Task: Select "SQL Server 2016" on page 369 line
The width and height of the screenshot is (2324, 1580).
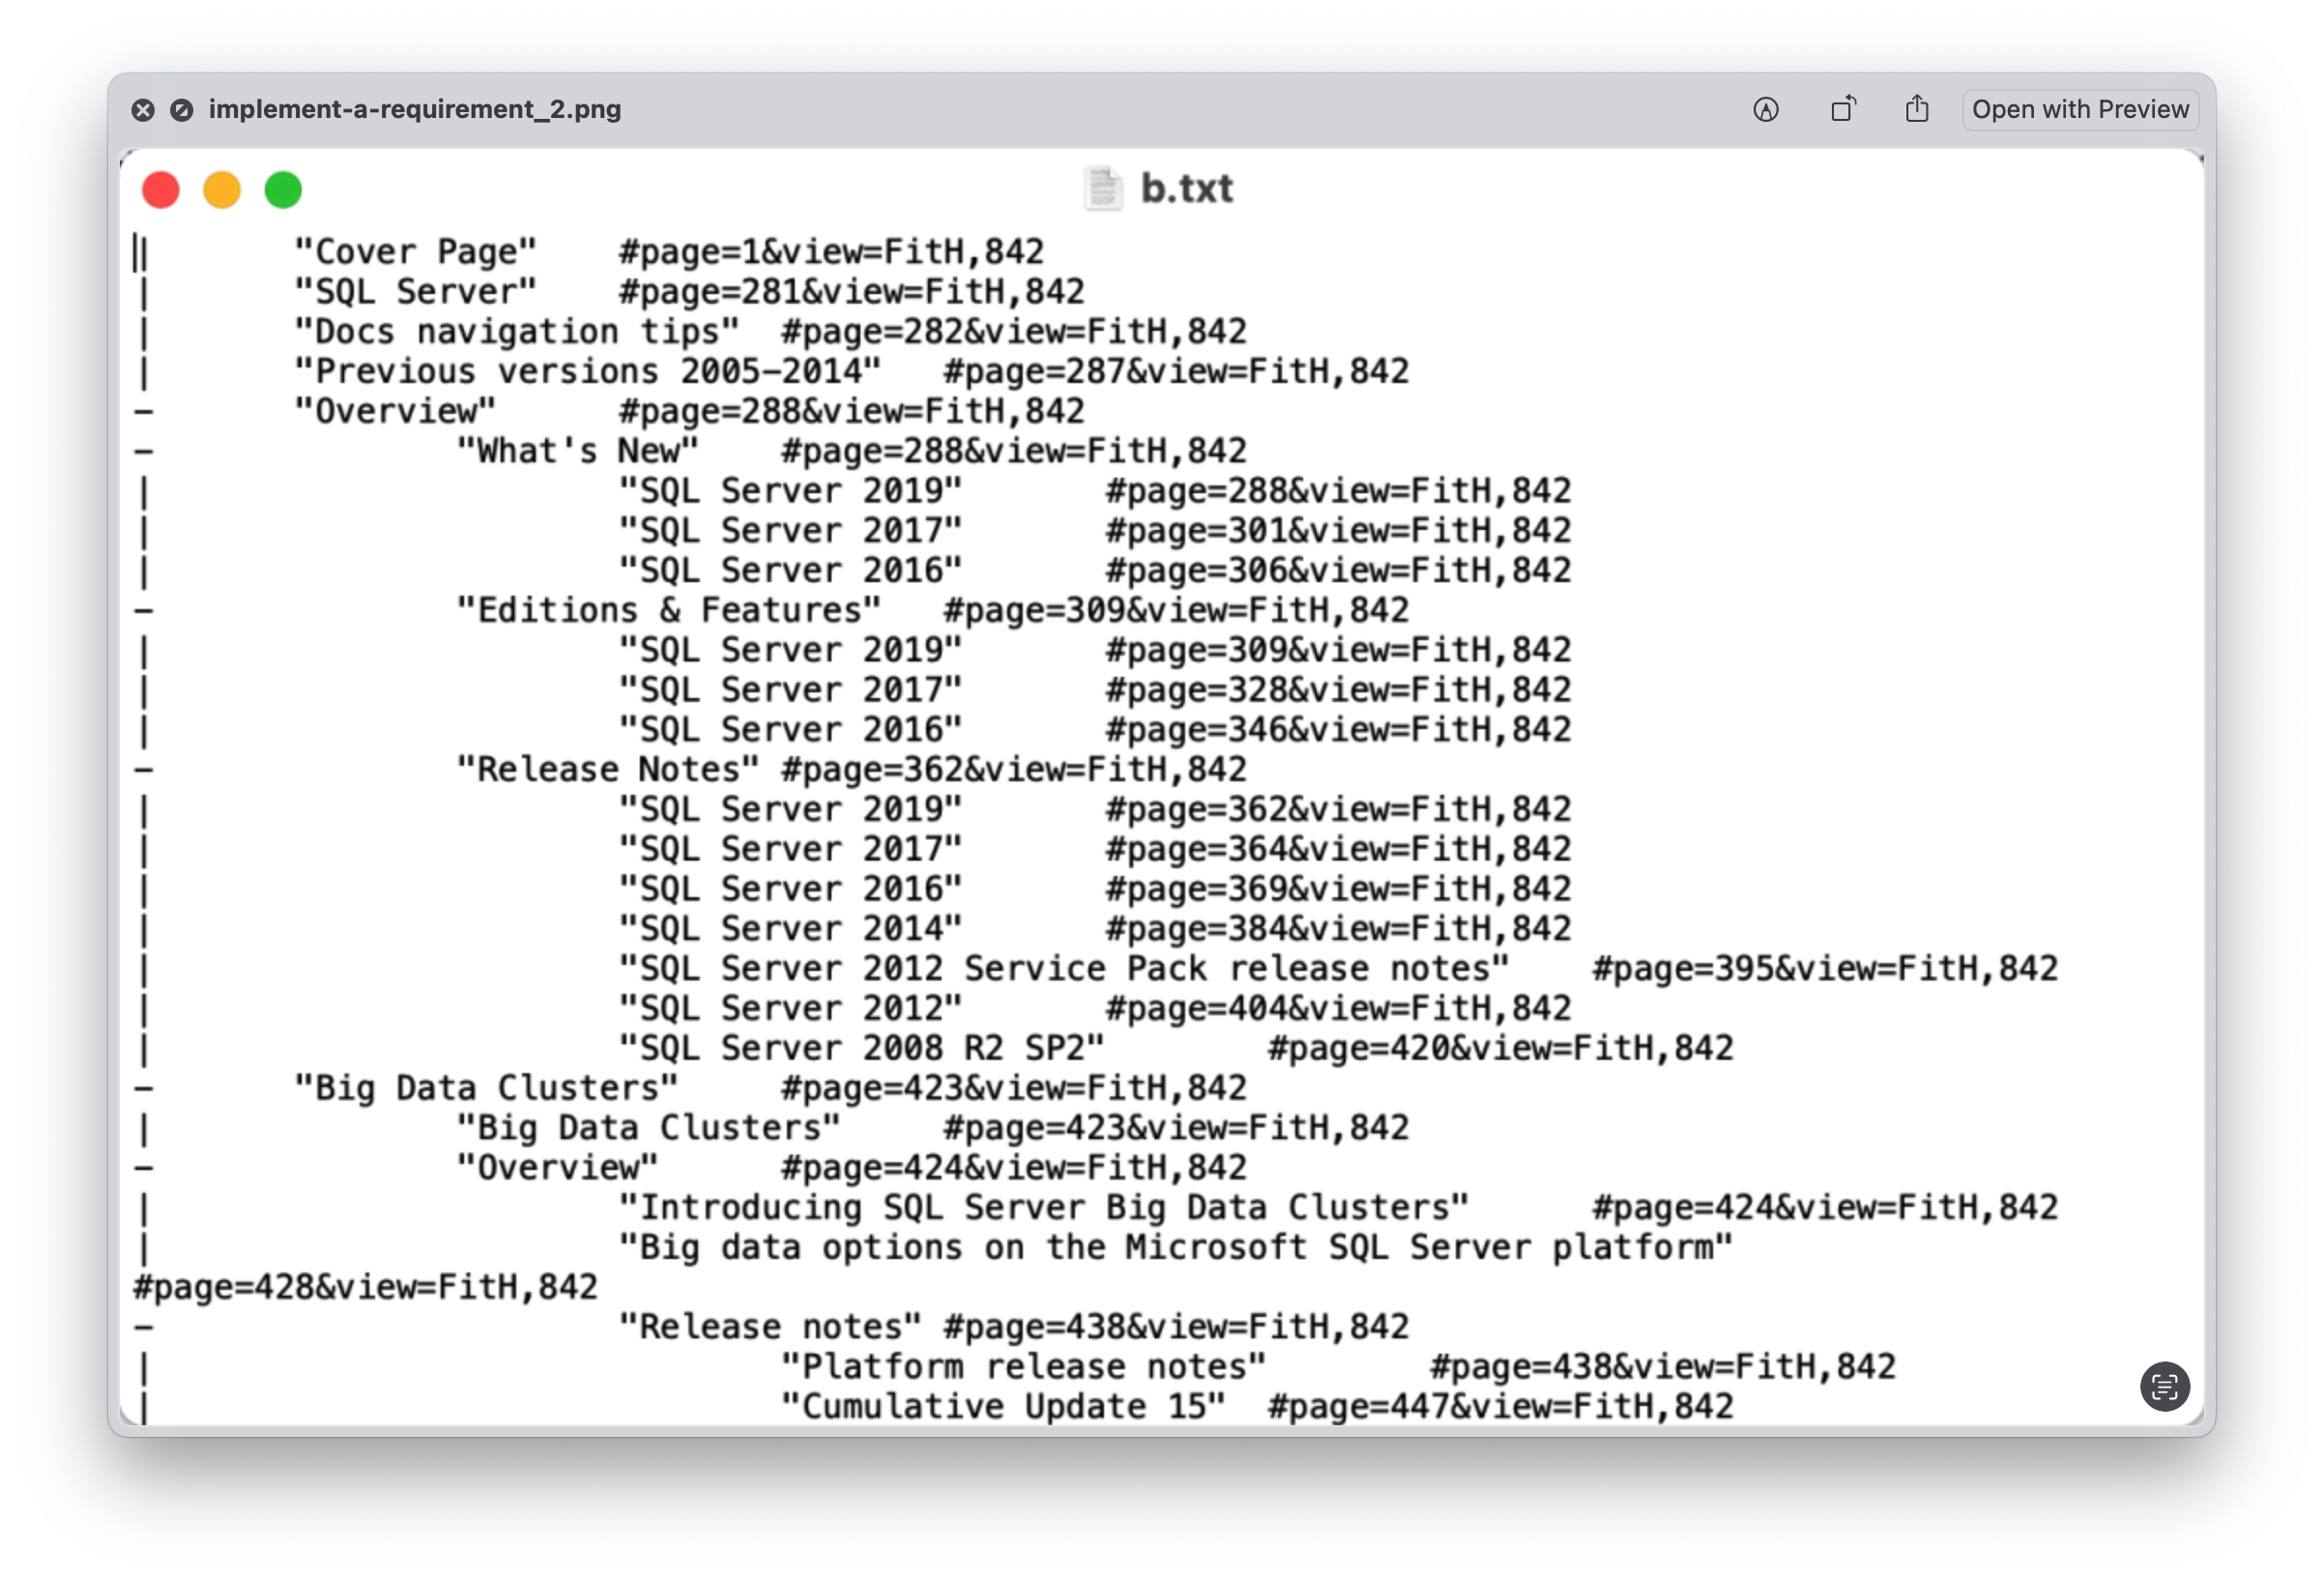Action: coord(790,888)
